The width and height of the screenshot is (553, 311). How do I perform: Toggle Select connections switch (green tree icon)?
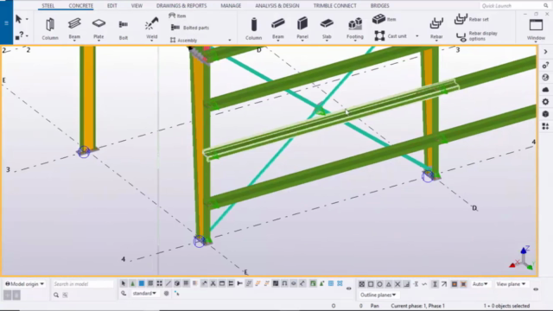pos(132,283)
